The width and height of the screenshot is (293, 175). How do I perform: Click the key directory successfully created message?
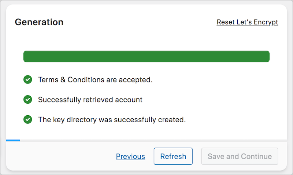click(x=112, y=120)
